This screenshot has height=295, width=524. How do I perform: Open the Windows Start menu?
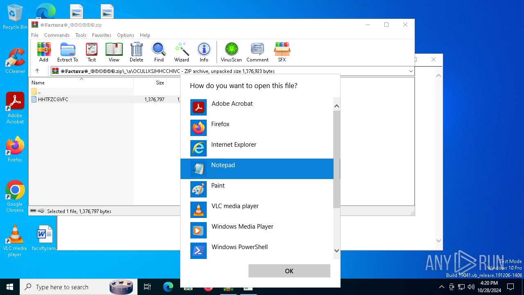10,287
